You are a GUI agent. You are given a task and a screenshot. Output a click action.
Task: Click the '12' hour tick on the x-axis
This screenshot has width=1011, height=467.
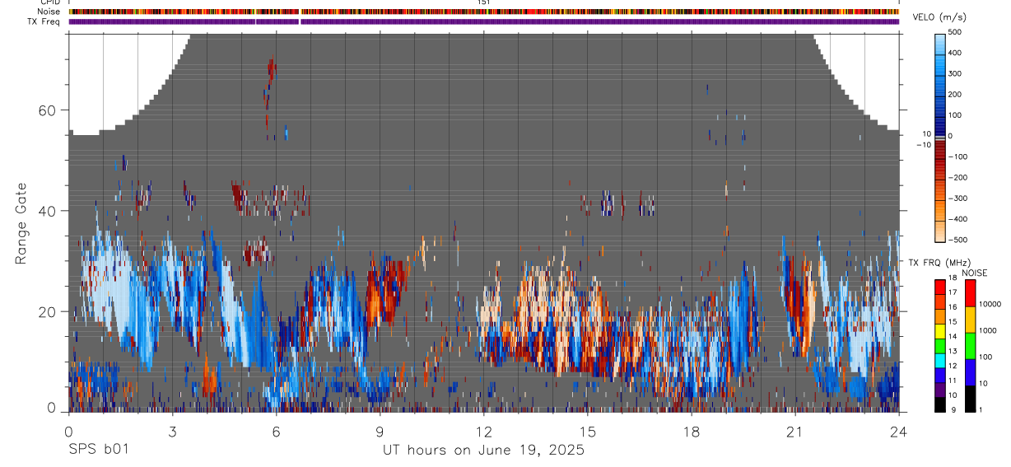click(484, 431)
